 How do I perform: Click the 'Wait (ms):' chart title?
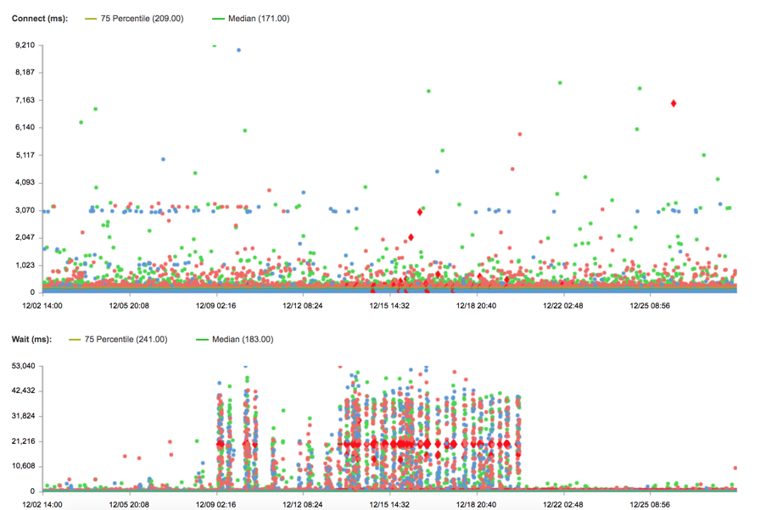(x=31, y=339)
